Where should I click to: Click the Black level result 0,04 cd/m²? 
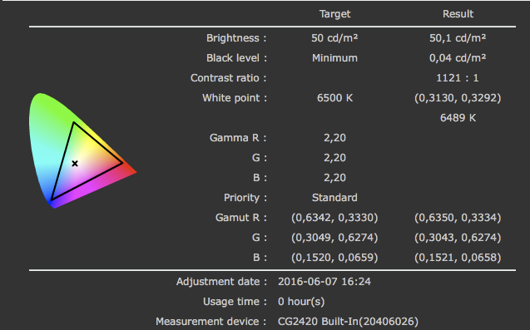(458, 57)
